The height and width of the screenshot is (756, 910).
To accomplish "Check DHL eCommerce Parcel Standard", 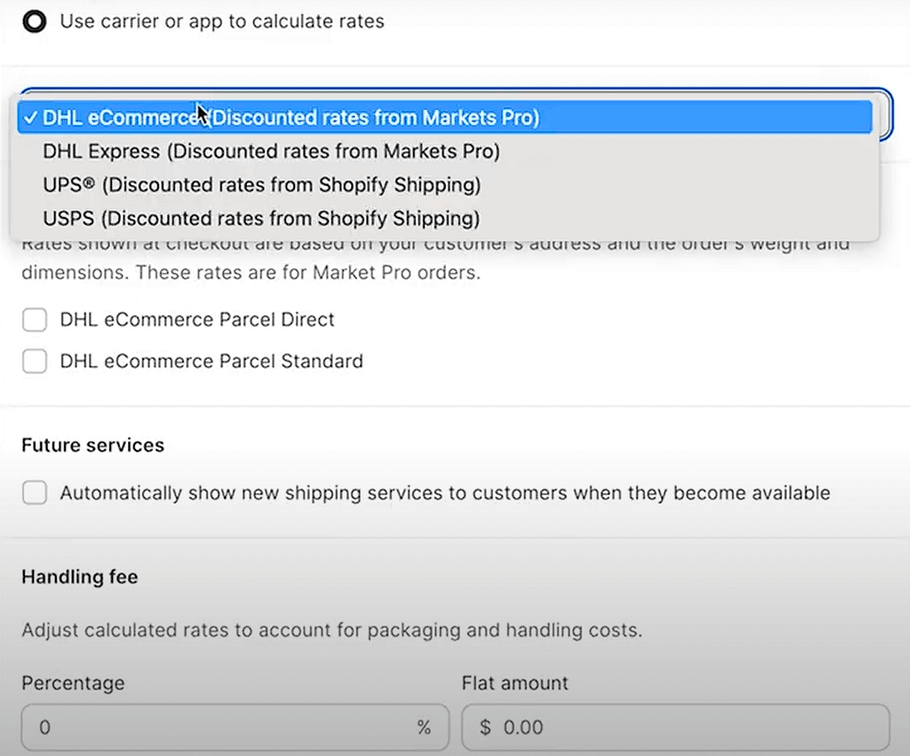I will tap(35, 361).
